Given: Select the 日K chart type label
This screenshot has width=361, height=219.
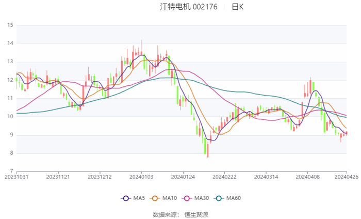Looking at the screenshot, I should click(x=237, y=7).
